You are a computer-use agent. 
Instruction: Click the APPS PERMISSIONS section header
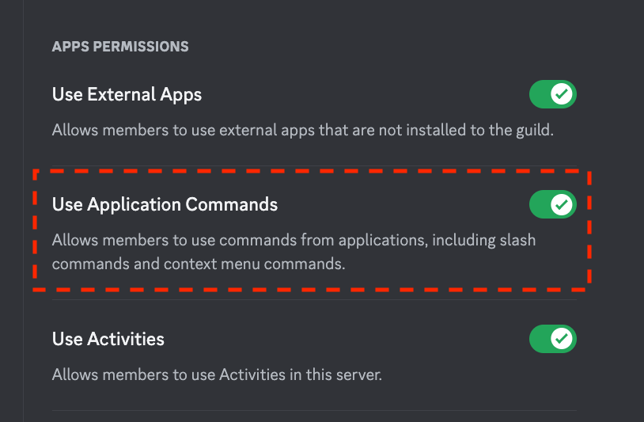(120, 47)
